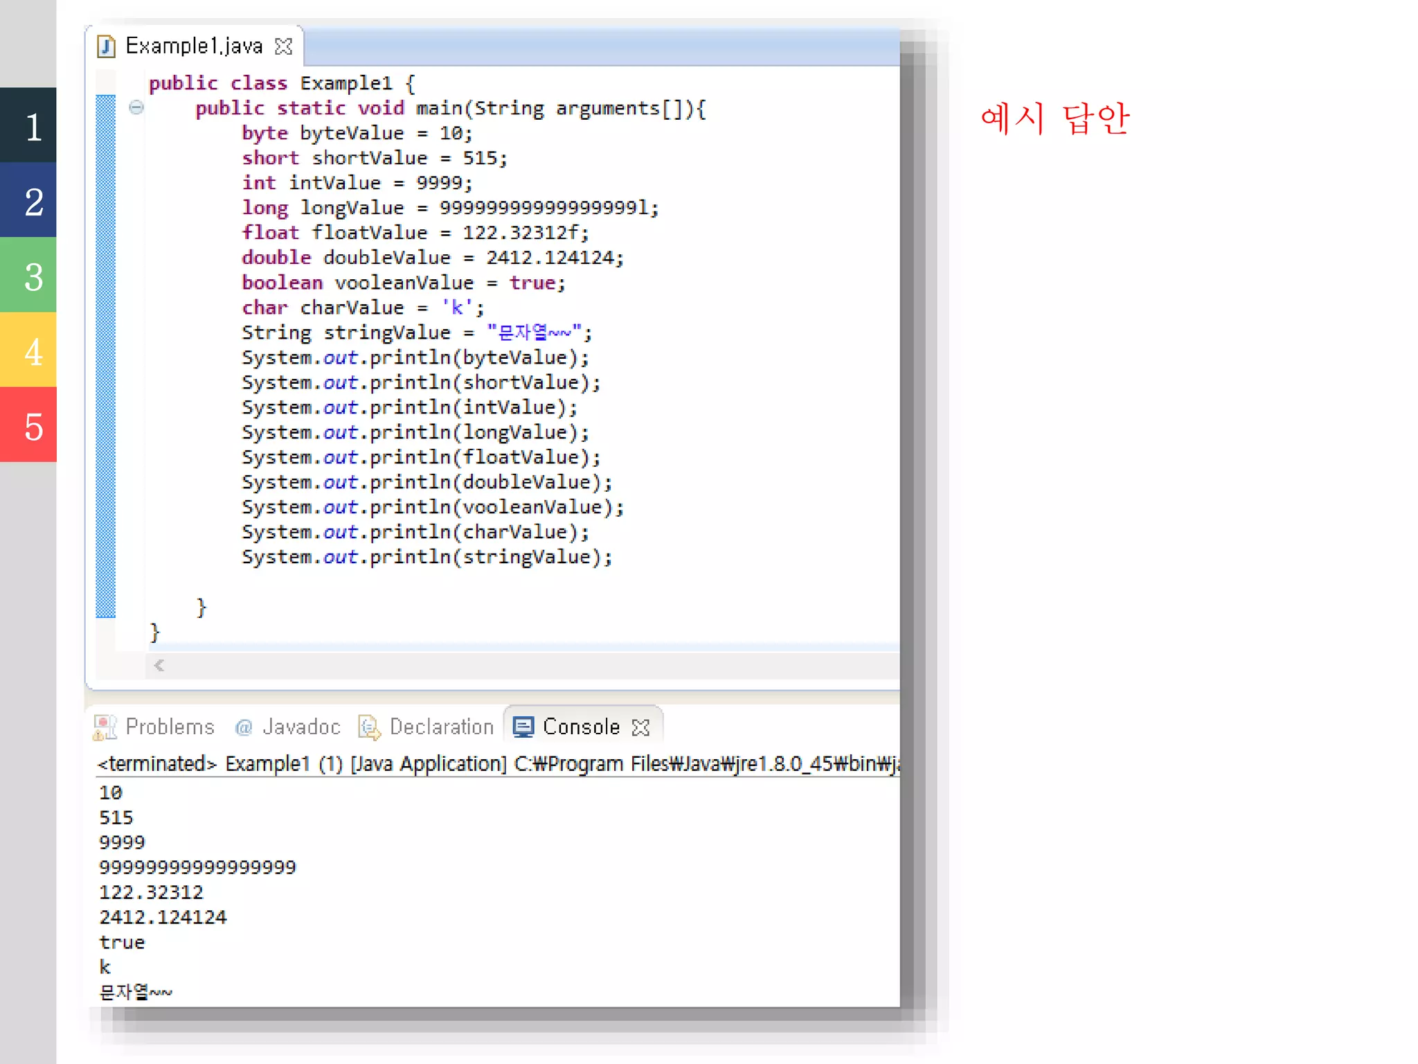Image resolution: width=1418 pixels, height=1064 pixels.
Task: Click the main method signature line
Action: [x=450, y=108]
